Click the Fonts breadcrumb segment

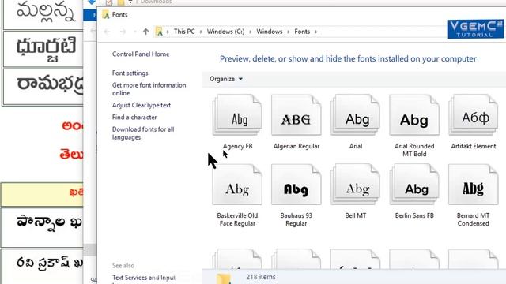(302, 32)
